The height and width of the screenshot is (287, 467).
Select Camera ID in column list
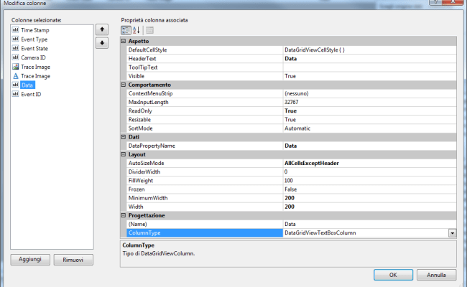pos(33,57)
